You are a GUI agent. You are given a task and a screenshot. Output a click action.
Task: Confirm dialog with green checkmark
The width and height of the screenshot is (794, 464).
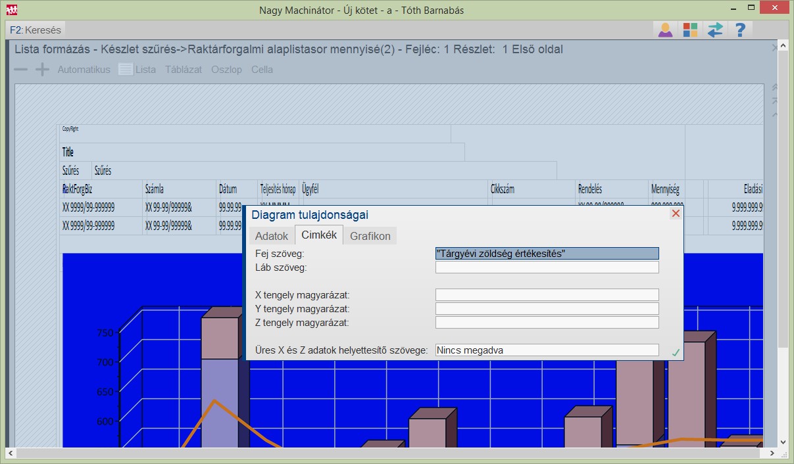675,353
